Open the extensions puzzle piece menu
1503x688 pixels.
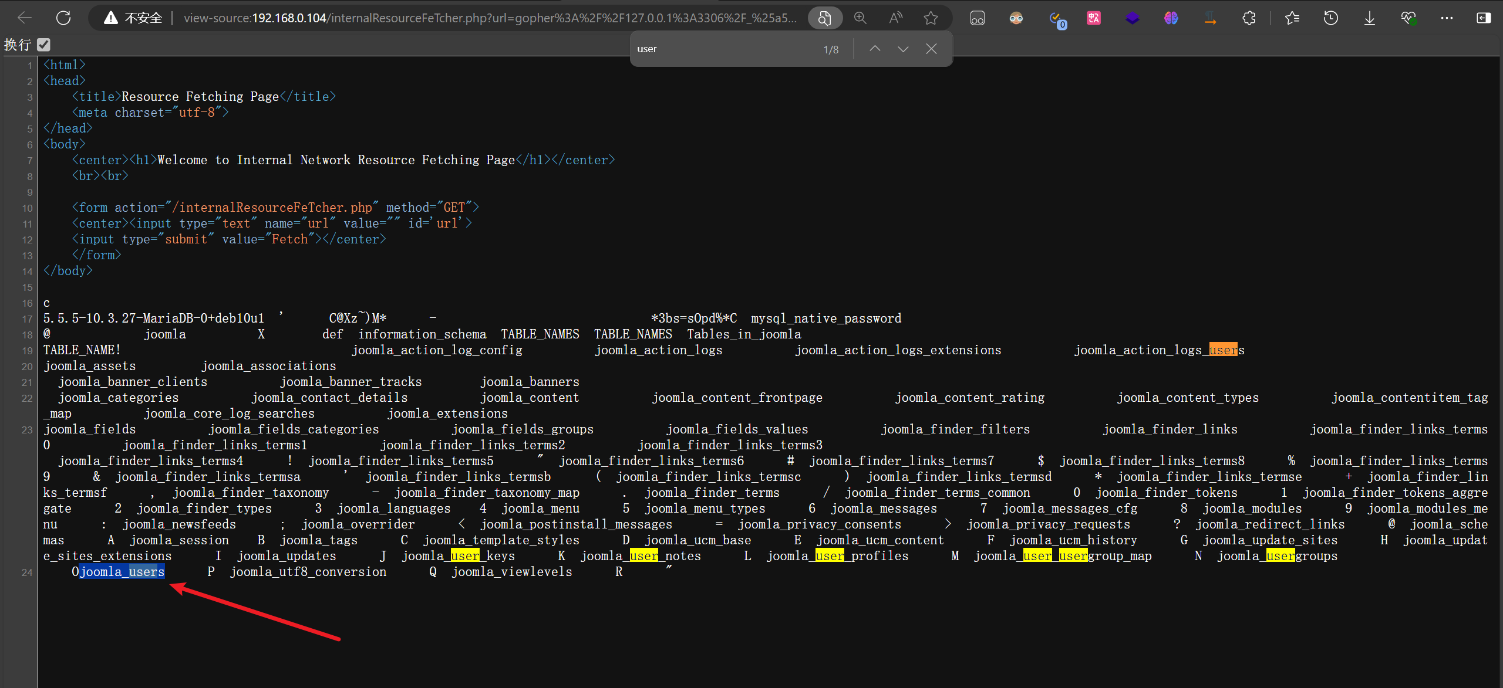[1249, 18]
